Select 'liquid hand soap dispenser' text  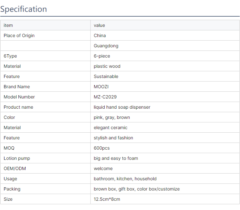pos(122,107)
